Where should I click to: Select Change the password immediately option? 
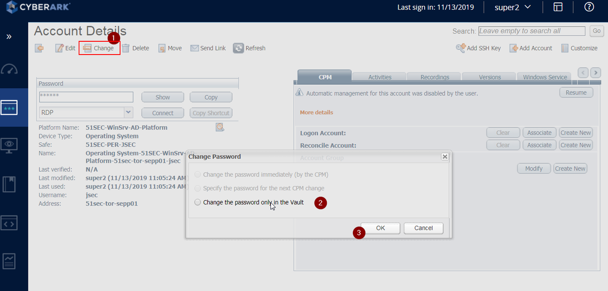[x=198, y=175]
